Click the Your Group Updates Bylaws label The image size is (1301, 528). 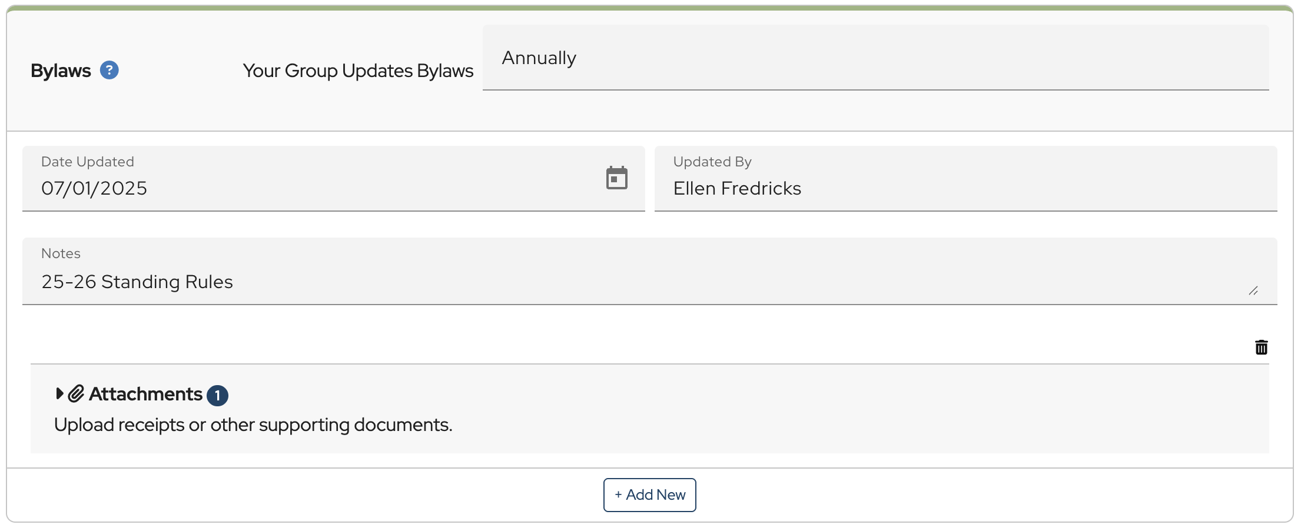358,71
